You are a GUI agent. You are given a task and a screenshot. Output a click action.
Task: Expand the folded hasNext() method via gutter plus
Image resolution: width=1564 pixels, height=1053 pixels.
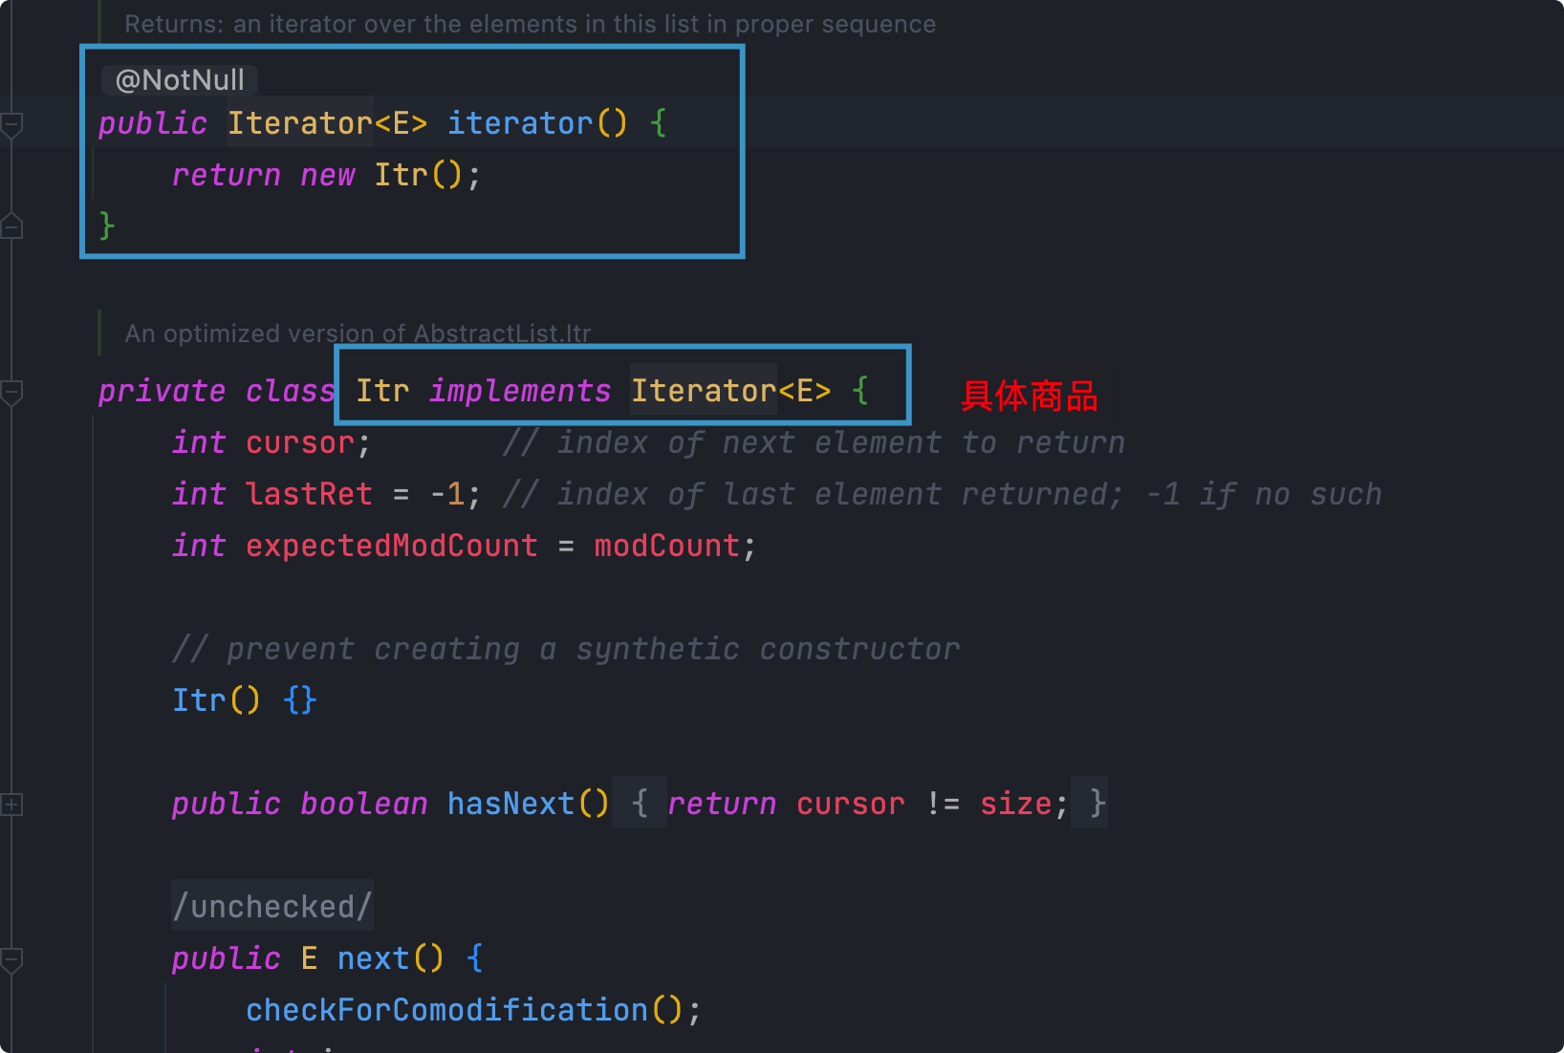pyautogui.click(x=11, y=805)
